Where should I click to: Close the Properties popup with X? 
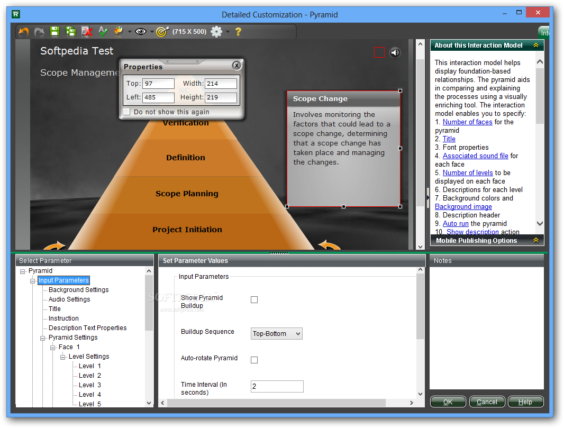click(x=236, y=66)
